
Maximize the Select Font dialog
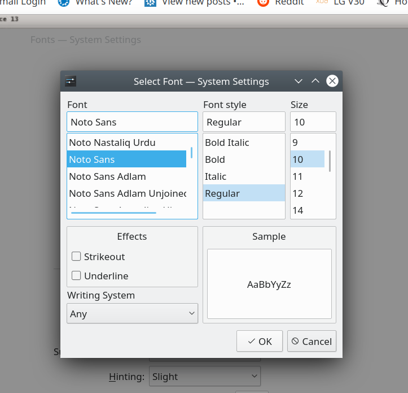pyautogui.click(x=315, y=81)
